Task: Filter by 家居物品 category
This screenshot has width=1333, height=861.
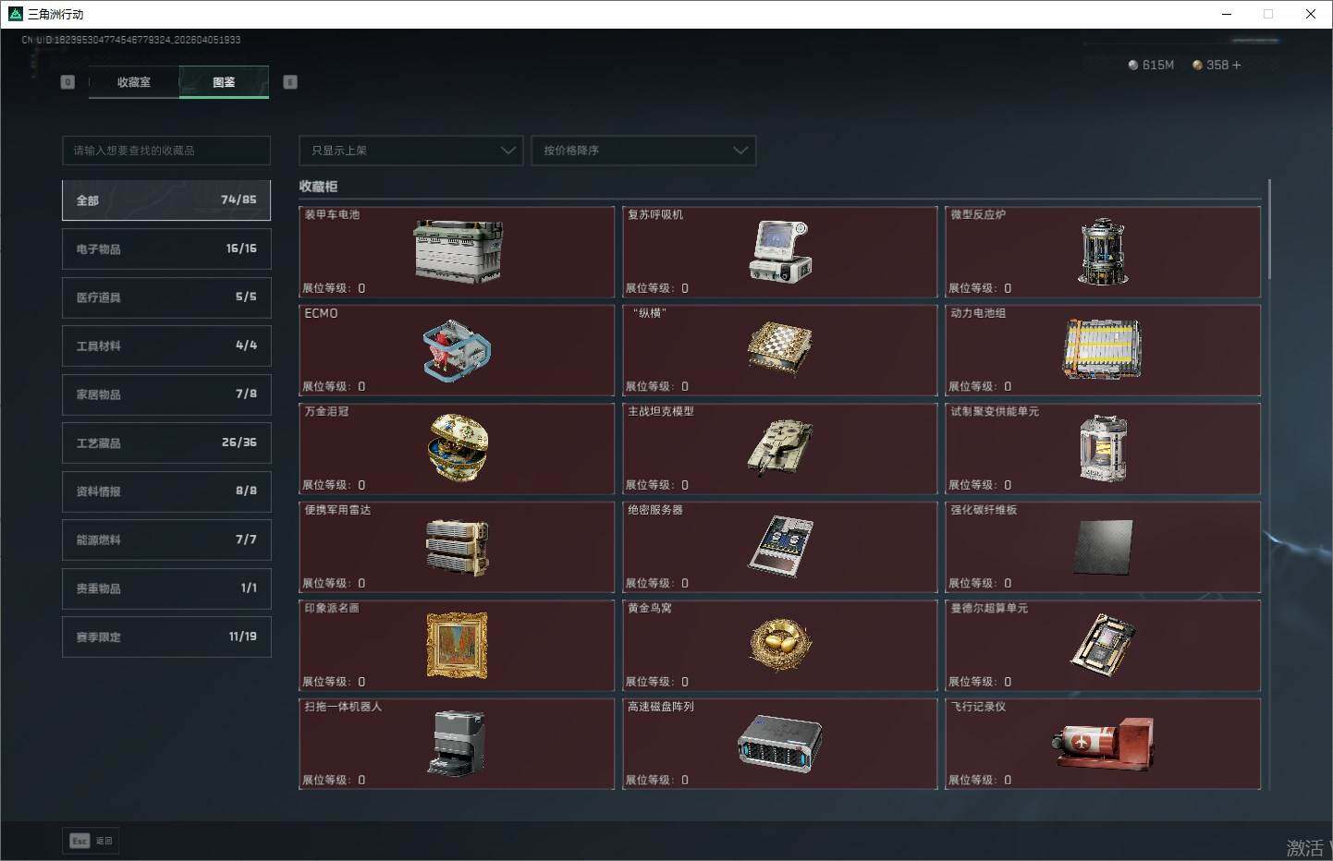Action: pos(166,394)
